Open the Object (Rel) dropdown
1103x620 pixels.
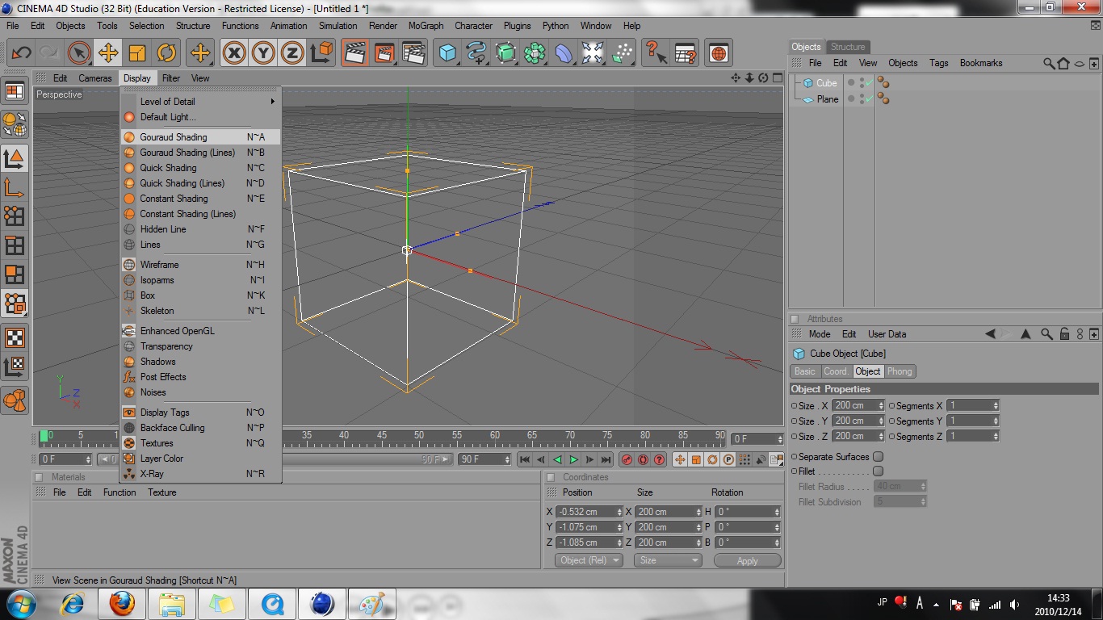click(589, 560)
